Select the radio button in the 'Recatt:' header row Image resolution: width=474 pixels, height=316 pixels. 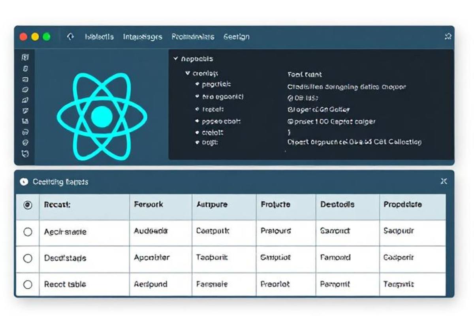[x=28, y=205]
